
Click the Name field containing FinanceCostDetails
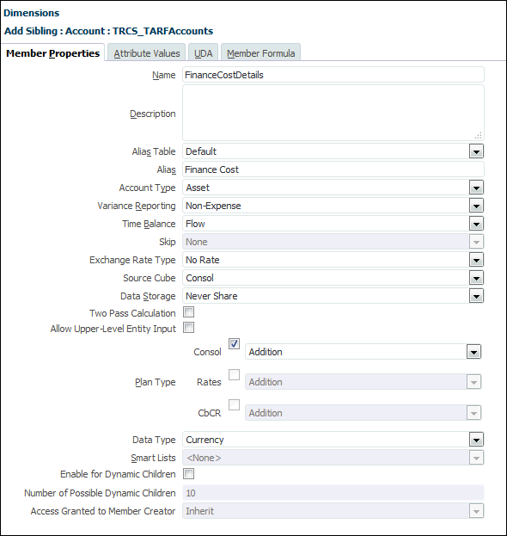pyautogui.click(x=333, y=75)
